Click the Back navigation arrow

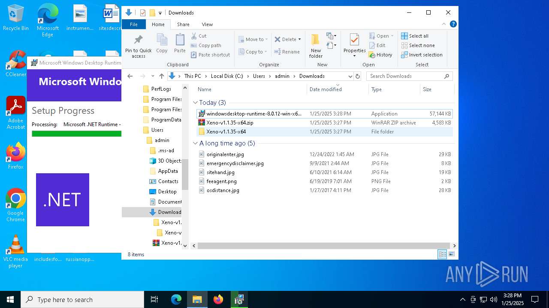point(130,76)
